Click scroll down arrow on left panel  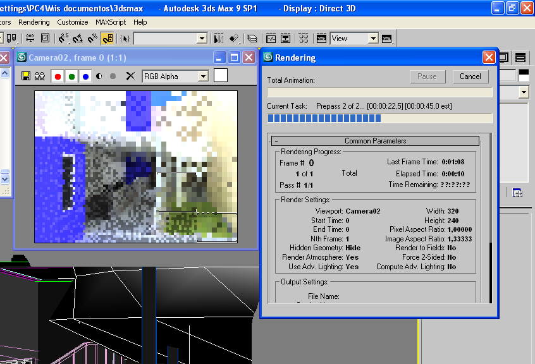click(x=5, y=179)
